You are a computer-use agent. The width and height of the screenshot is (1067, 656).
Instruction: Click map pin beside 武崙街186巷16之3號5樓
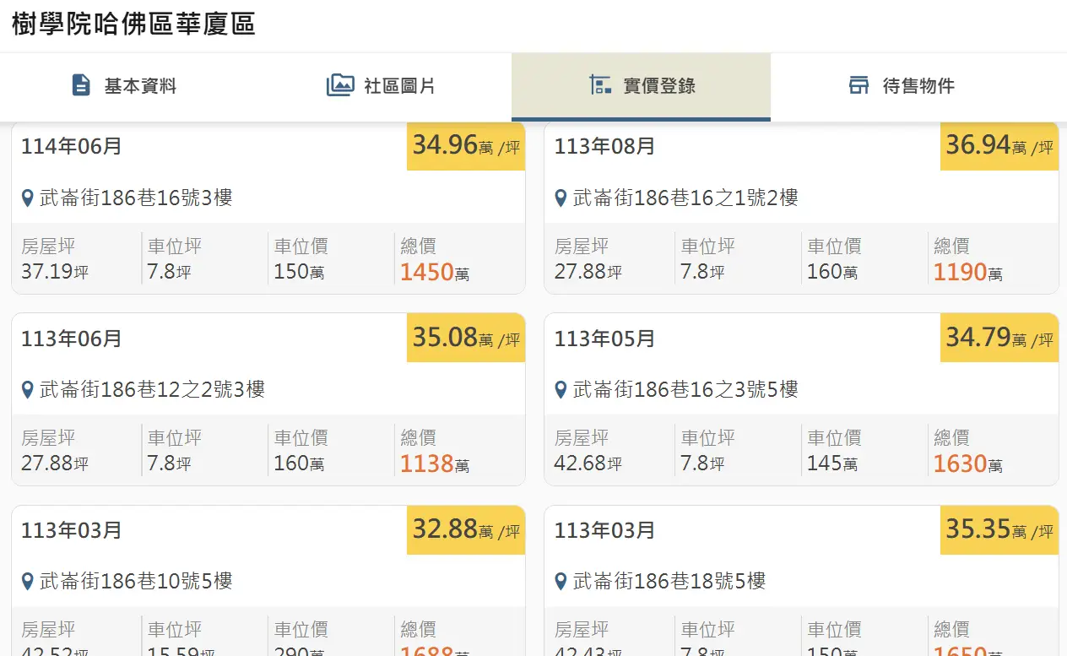point(561,390)
